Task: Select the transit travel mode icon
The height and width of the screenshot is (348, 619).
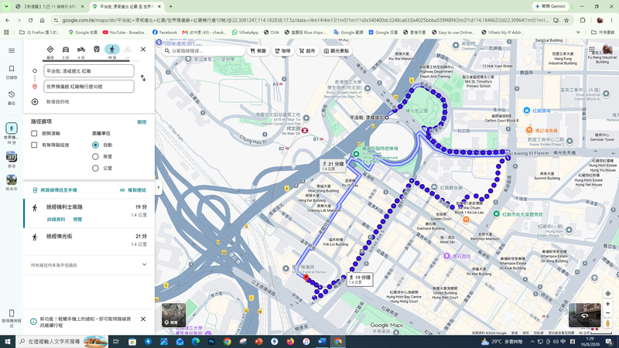Action: point(96,49)
